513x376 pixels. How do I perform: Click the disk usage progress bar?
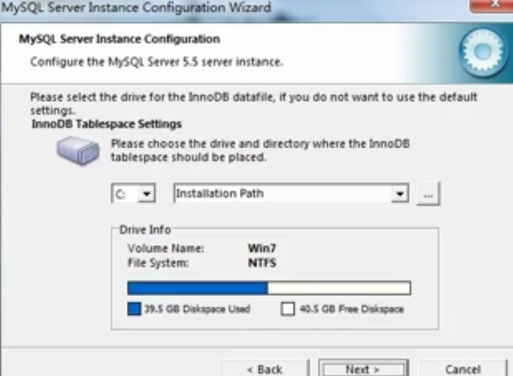pyautogui.click(x=269, y=288)
